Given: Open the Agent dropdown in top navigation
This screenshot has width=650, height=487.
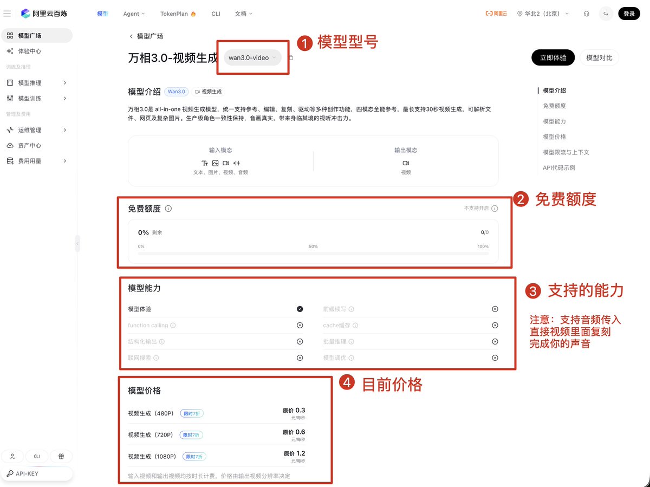Looking at the screenshot, I should coord(134,14).
